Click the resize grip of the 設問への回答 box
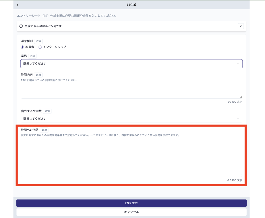 pyautogui.click(x=241, y=175)
